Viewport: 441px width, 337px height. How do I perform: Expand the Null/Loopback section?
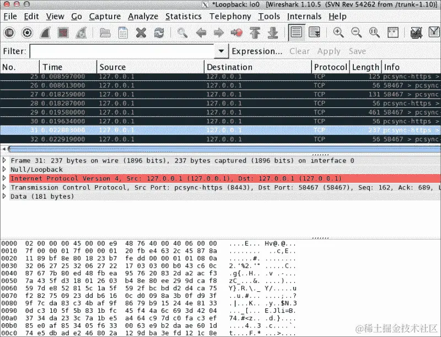pos(4,170)
